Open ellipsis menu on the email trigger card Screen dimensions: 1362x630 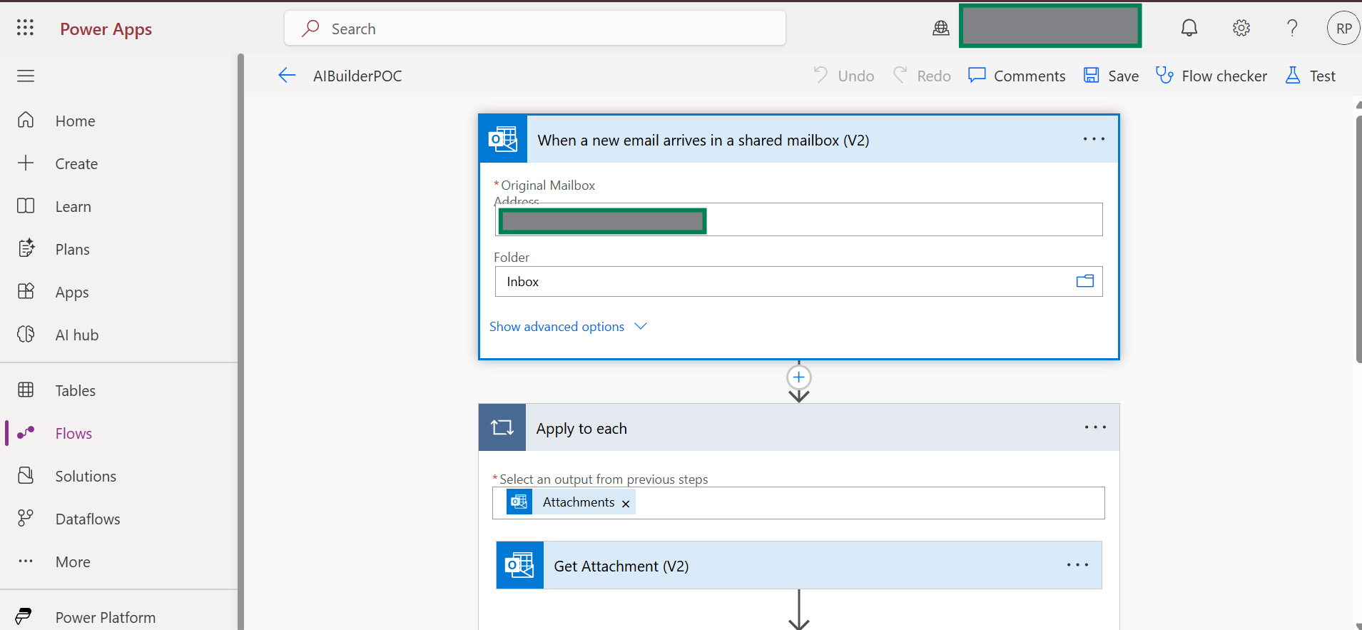coord(1093,139)
